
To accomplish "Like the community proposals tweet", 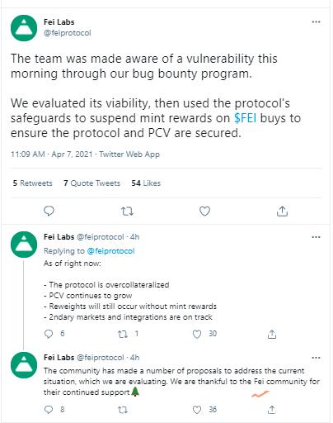I will coord(197,410).
